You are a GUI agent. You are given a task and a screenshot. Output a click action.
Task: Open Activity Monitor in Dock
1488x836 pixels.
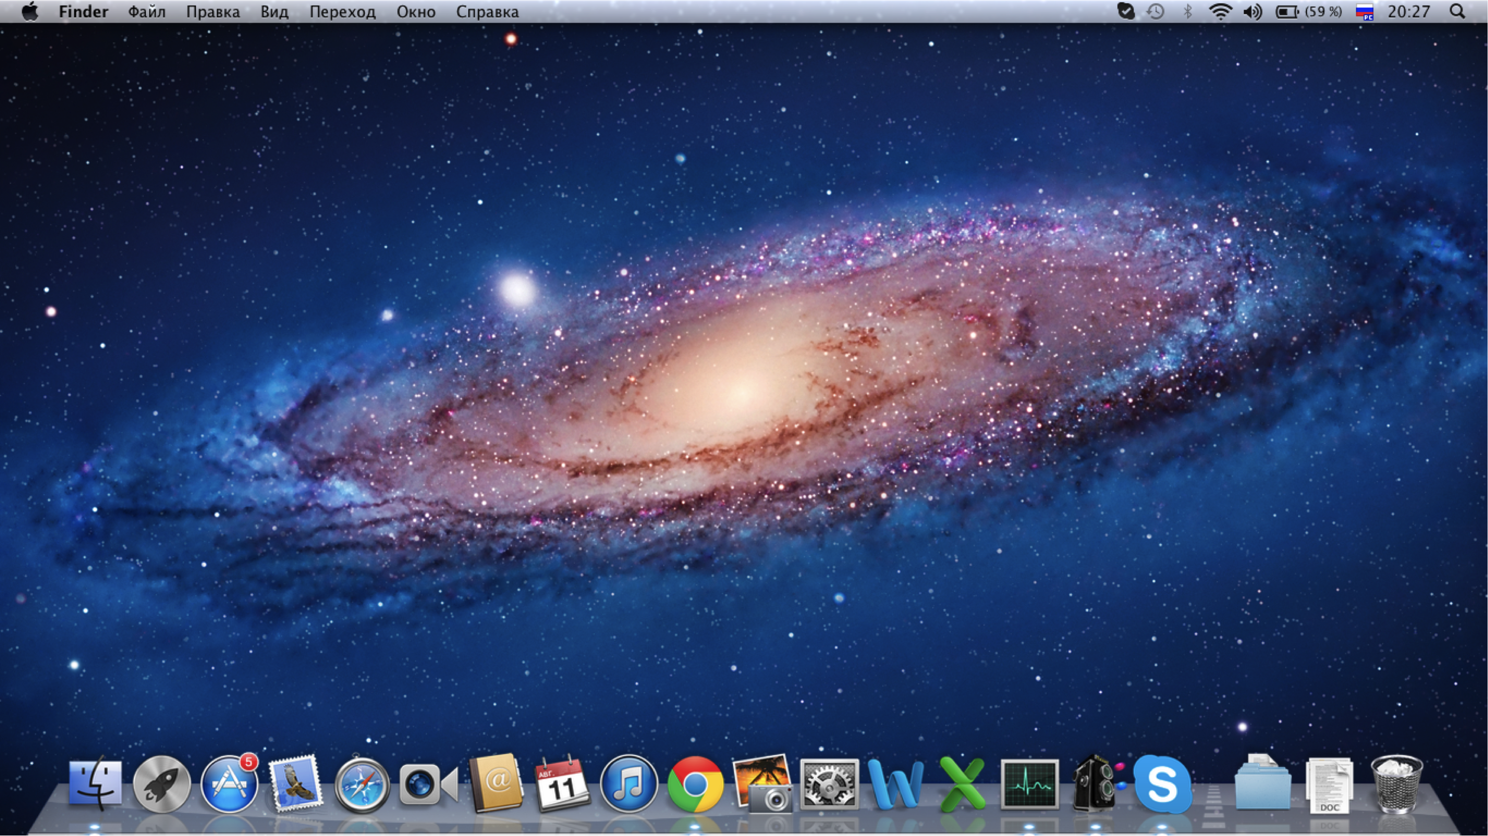[1029, 784]
